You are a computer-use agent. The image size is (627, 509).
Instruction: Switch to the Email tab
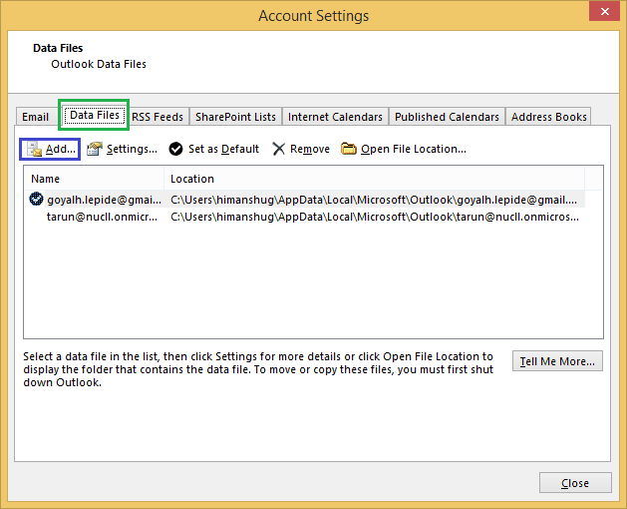coord(36,117)
